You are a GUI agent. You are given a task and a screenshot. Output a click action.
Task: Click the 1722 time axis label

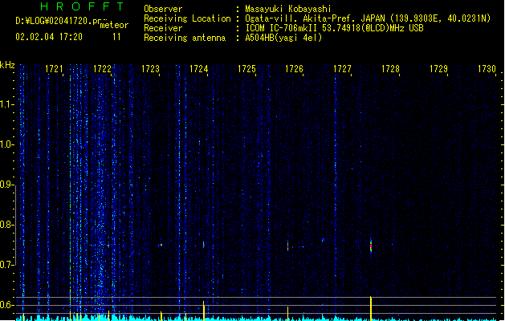click(x=102, y=69)
